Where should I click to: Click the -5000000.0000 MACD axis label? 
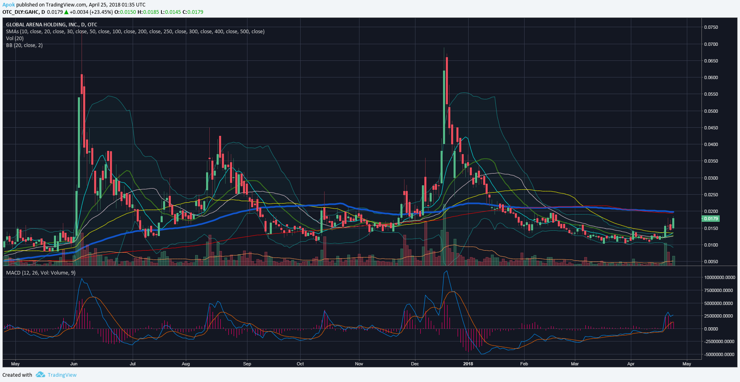coord(719,354)
